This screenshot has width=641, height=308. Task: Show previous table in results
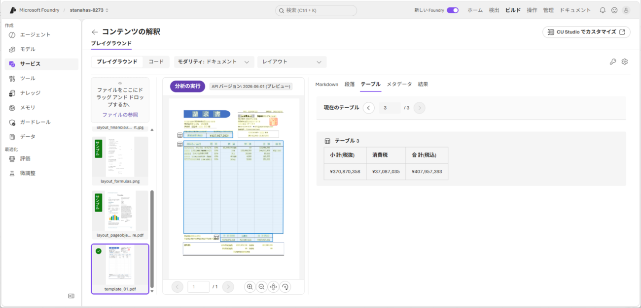(369, 108)
